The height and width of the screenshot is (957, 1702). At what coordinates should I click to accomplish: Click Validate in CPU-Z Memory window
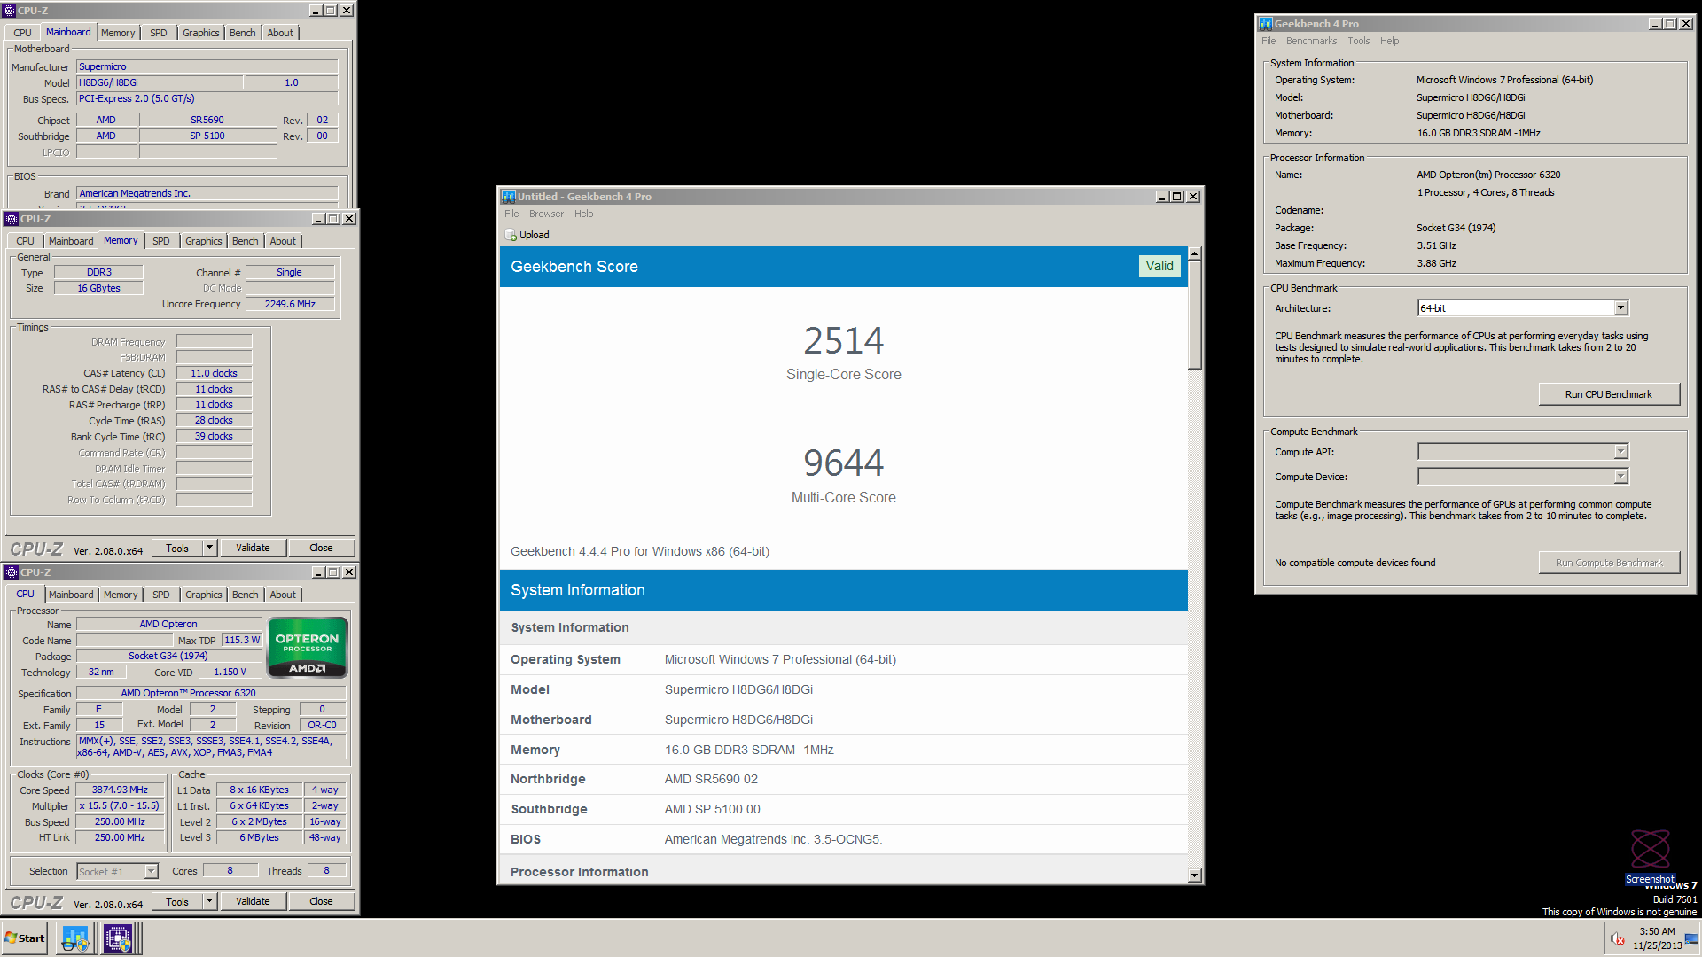[x=253, y=548]
